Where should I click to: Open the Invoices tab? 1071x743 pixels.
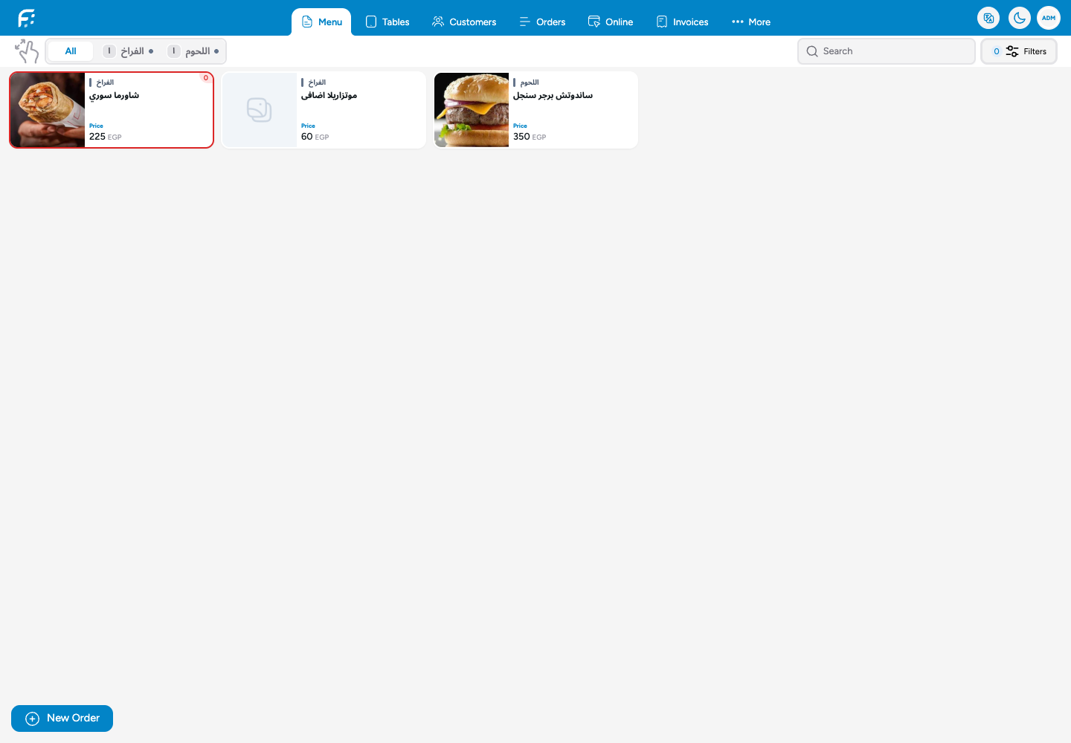tap(682, 22)
